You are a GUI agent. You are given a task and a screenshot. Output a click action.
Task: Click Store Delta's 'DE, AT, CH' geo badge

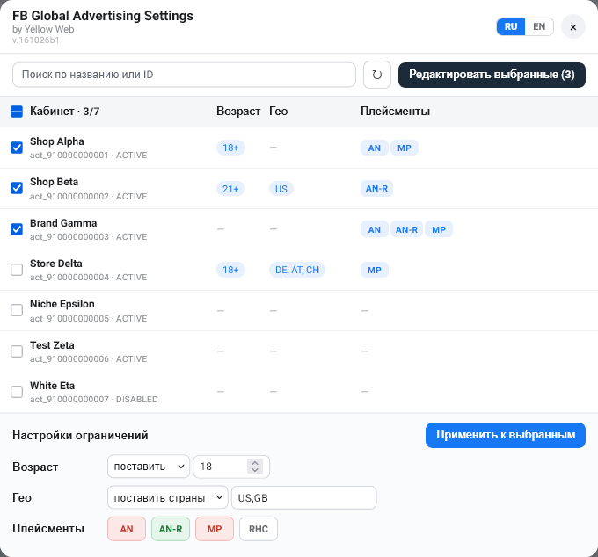(297, 270)
